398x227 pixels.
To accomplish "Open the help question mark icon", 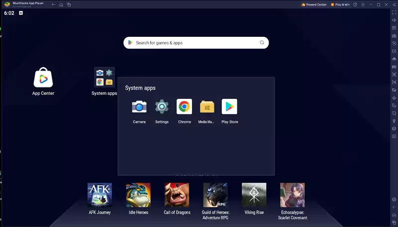I will (x=355, y=4).
